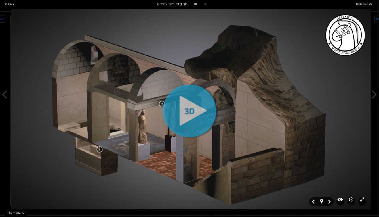This screenshot has width=379, height=217.
Task: Select annotation marker 2
Action: pos(162,104)
